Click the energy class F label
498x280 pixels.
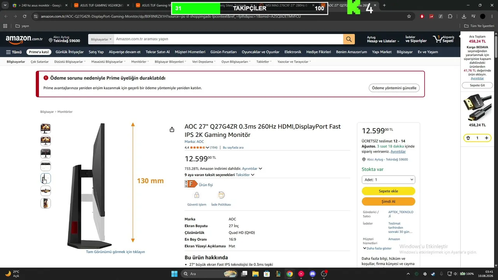pyautogui.click(x=191, y=184)
